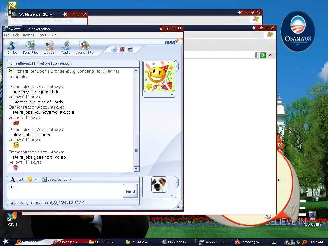Click the green arrow Go icon
The image size is (328, 246).
point(263,55)
